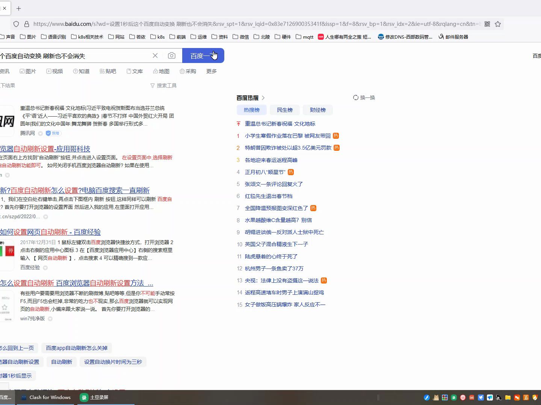
Task: Click the Flash icon in system tray
Action: [427, 397]
